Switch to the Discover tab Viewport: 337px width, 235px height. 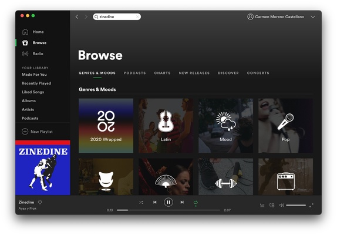pos(228,73)
